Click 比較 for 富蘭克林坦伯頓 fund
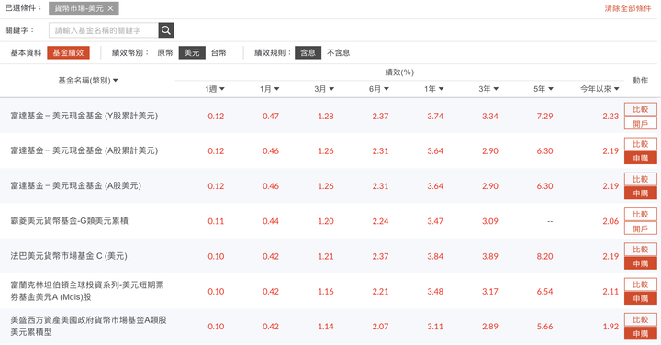Image resolution: width=661 pixels, height=345 pixels. 641,284
